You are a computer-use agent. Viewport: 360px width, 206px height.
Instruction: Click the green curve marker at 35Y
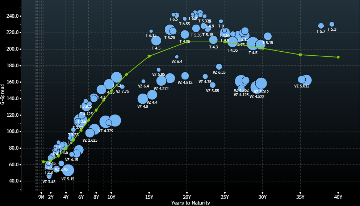click(300, 55)
